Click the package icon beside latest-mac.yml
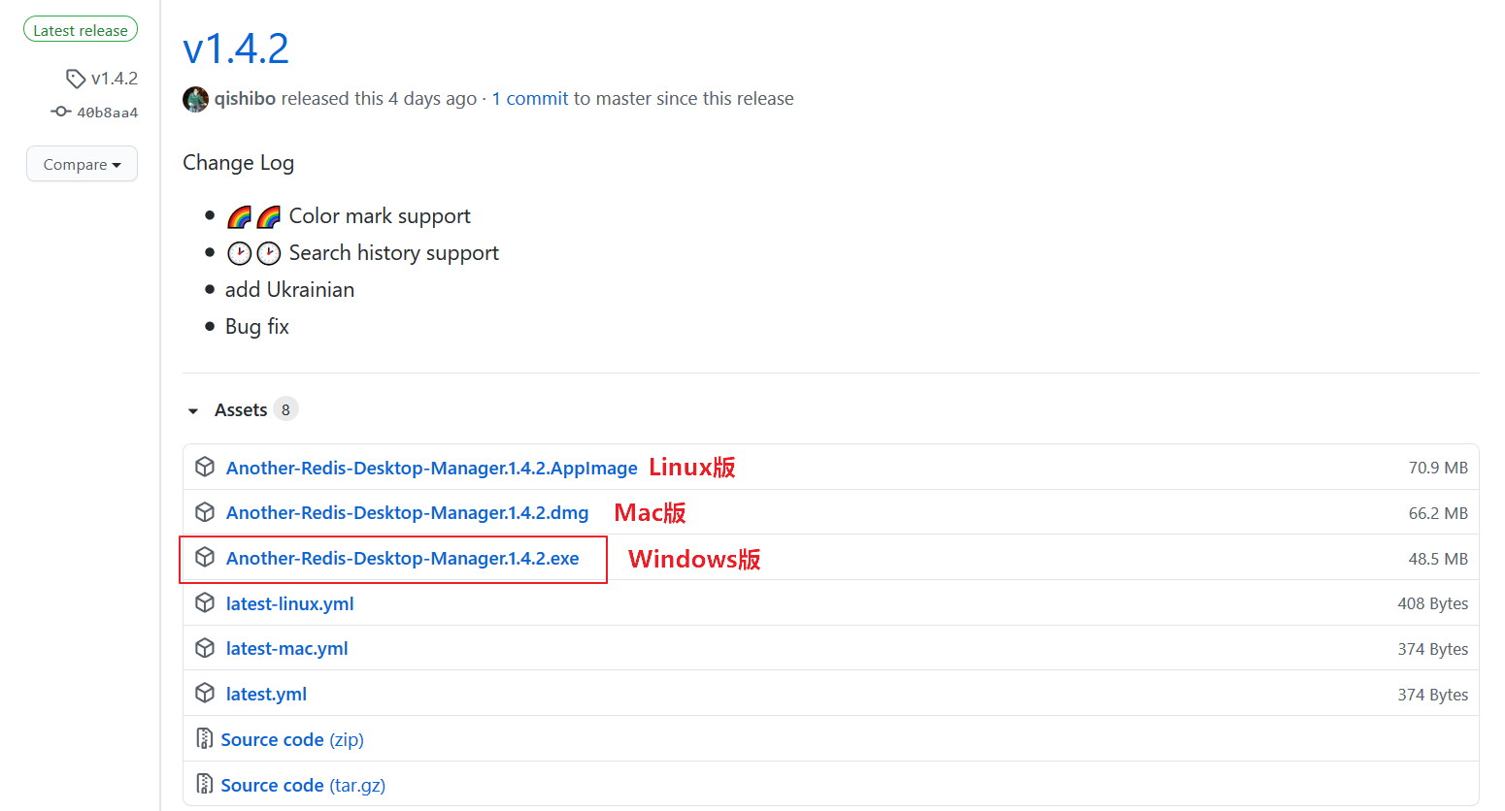 click(x=205, y=648)
